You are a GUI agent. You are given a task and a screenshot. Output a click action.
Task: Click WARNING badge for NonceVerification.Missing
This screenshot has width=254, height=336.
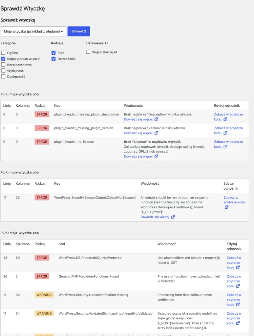tap(44, 295)
